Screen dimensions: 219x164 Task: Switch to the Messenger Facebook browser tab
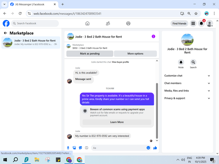pyautogui.click(x=33, y=4)
